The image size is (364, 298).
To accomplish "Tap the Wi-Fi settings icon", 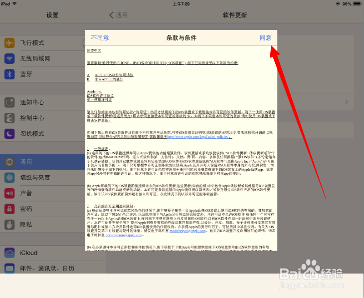I will 9,58.
